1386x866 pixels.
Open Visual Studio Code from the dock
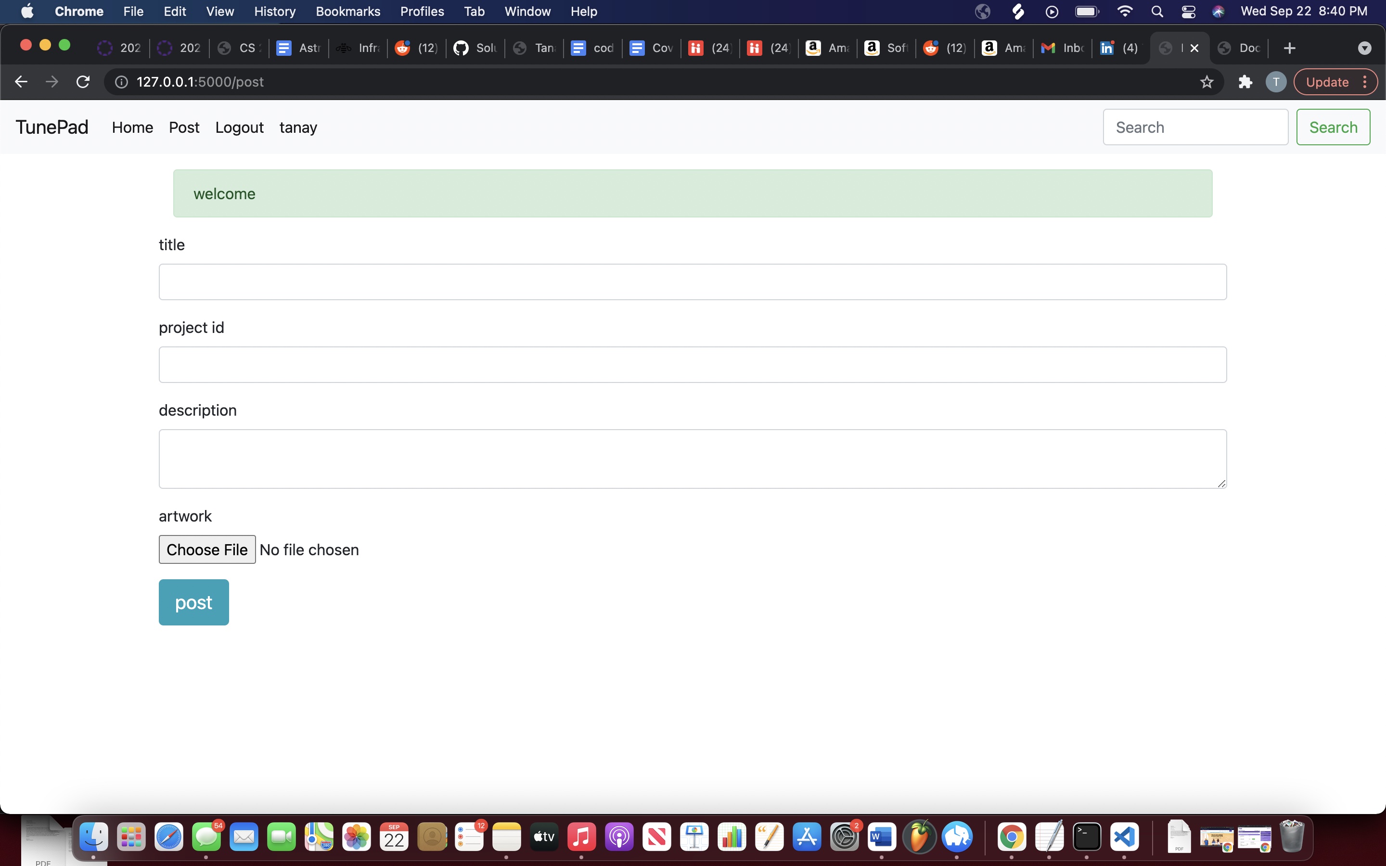coord(1125,837)
